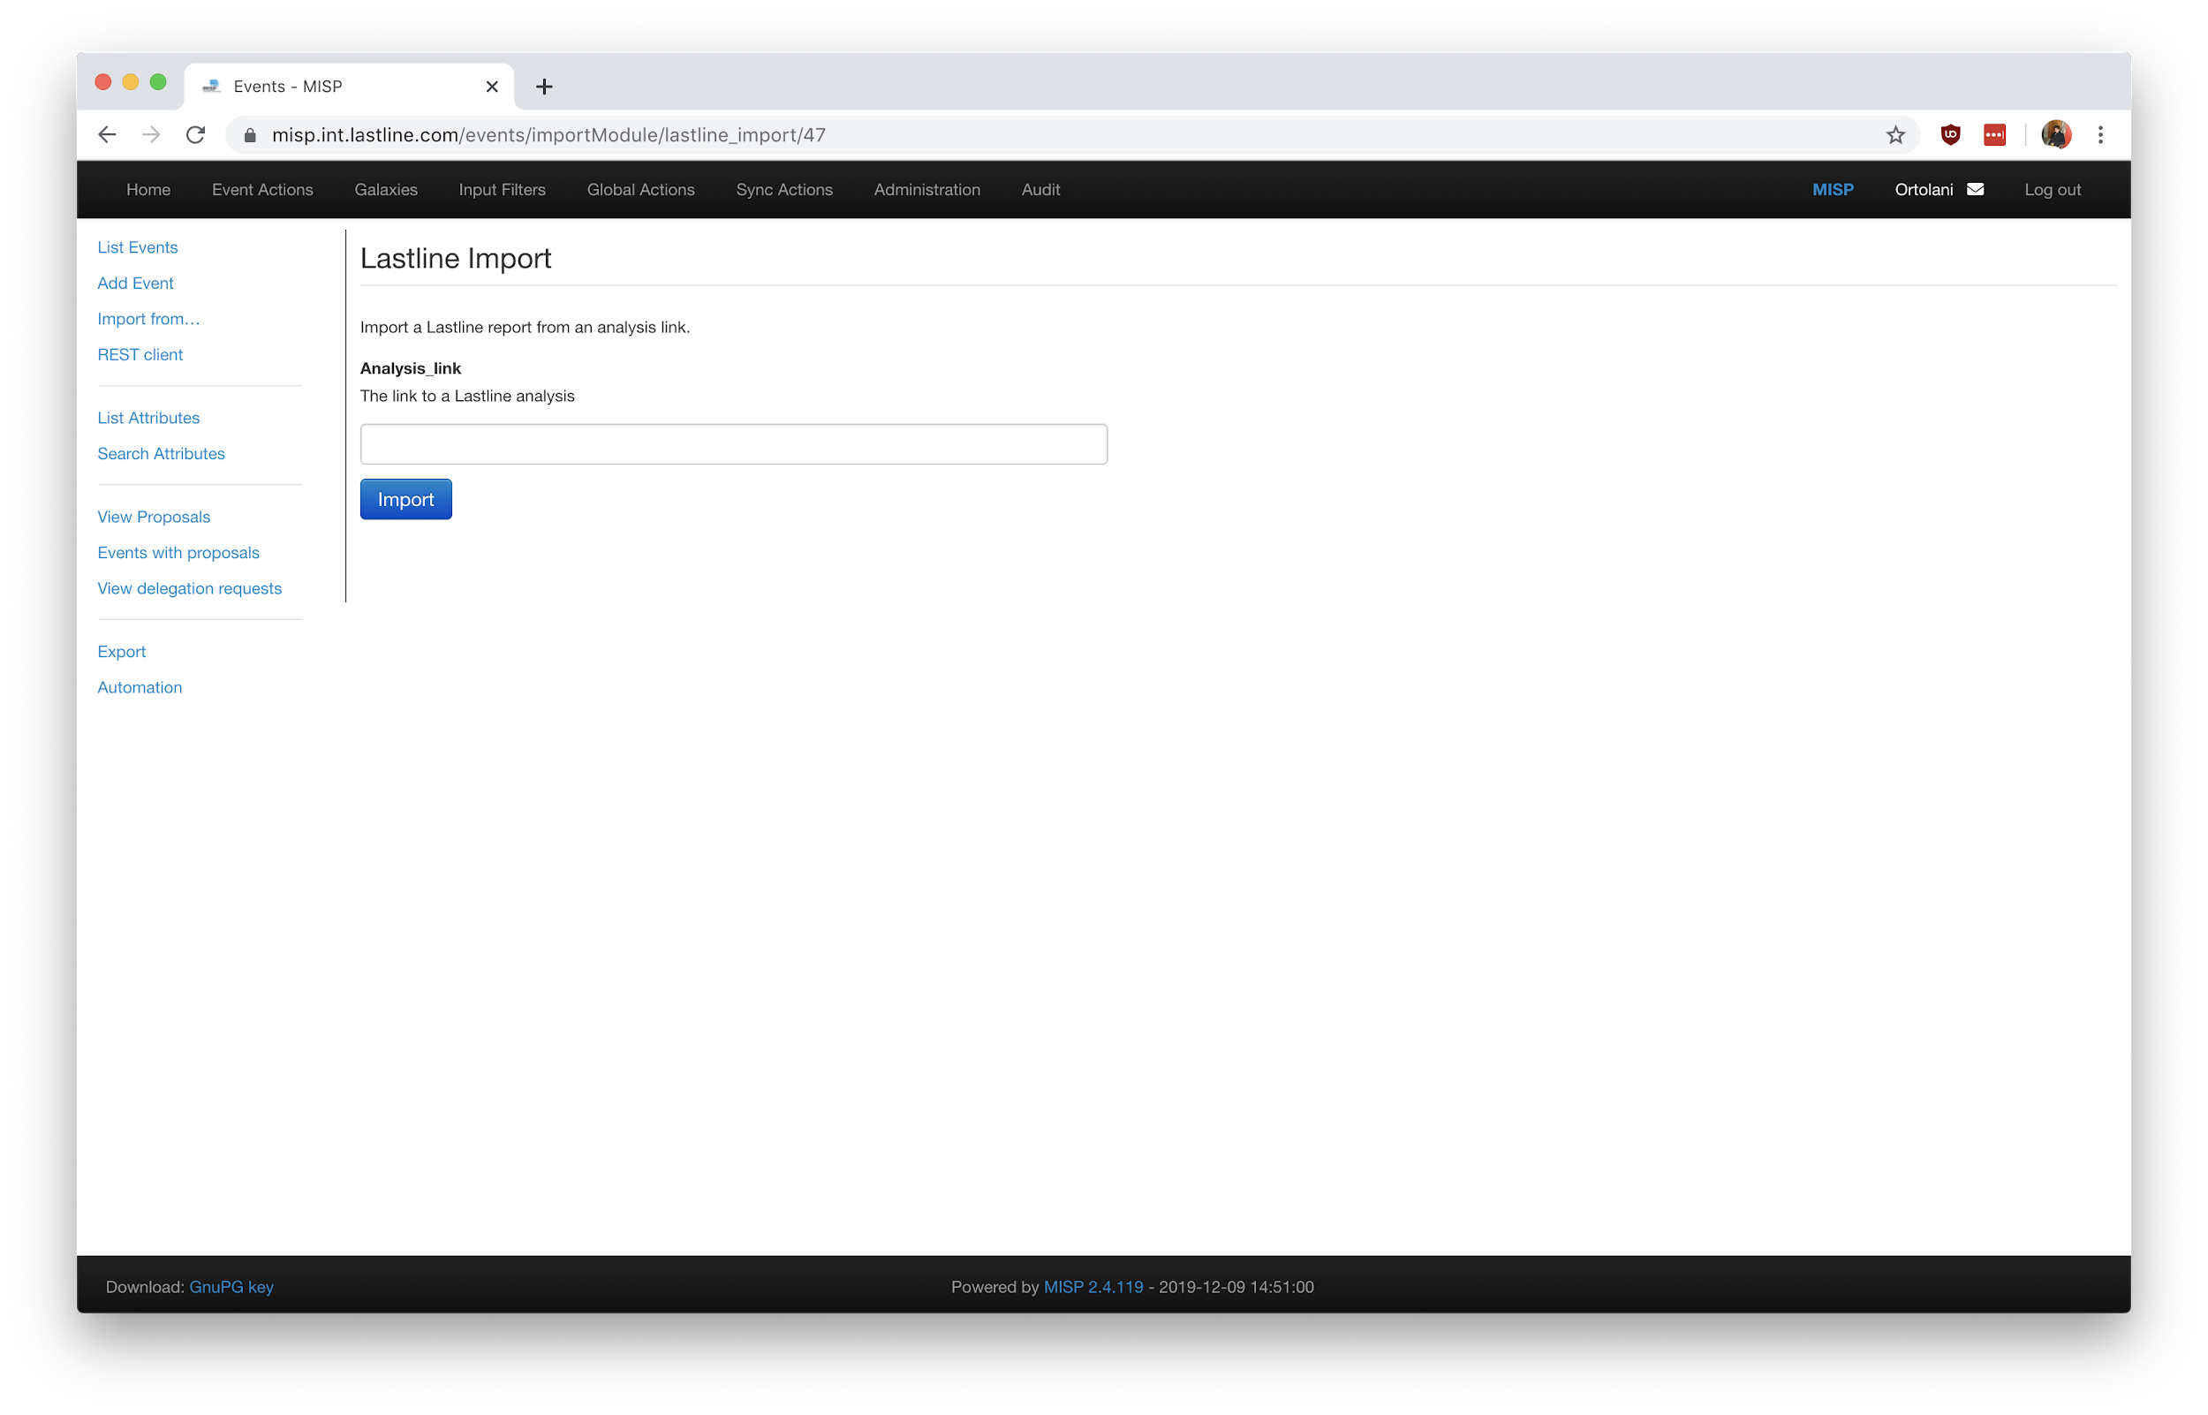Click the browser back navigation arrow icon
The height and width of the screenshot is (1415, 2208).
(108, 133)
